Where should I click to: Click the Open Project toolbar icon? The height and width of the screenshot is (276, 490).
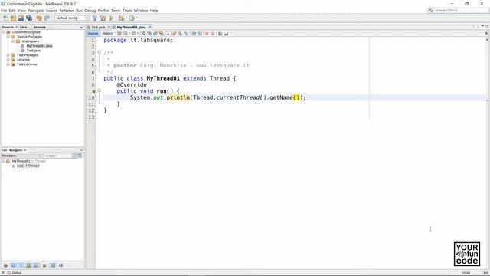tap(21, 18)
